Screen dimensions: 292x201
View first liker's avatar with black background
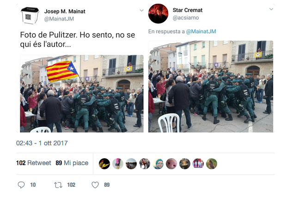104,164
